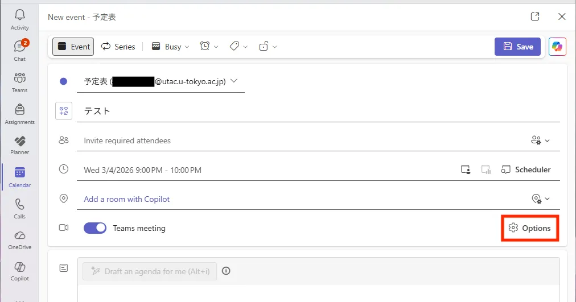
Task: Expand the Busy status dropdown
Action: point(170,47)
